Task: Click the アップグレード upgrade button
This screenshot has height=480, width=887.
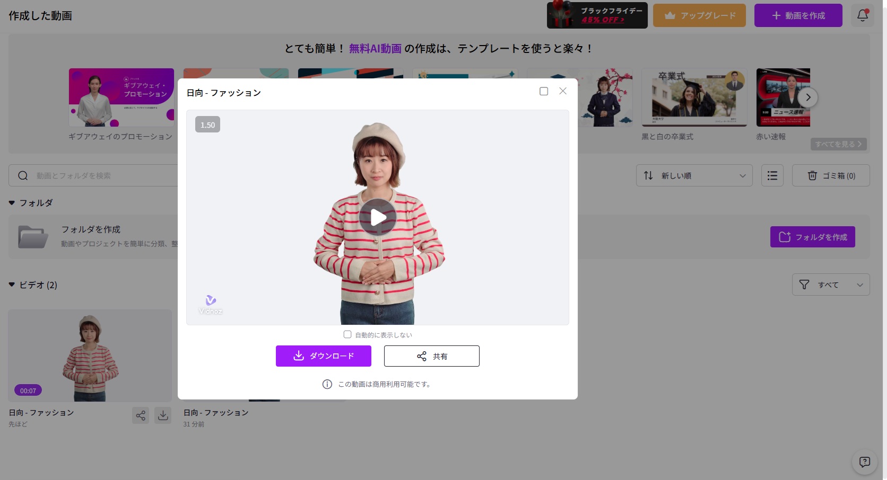Action: coord(699,15)
